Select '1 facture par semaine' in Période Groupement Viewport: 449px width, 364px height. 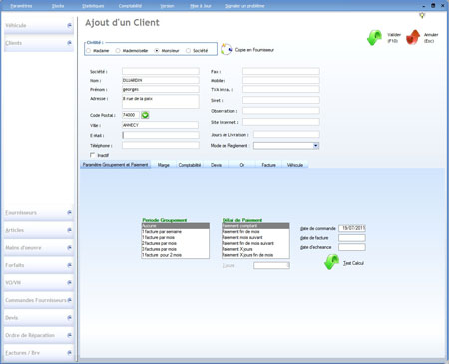[x=176, y=232]
